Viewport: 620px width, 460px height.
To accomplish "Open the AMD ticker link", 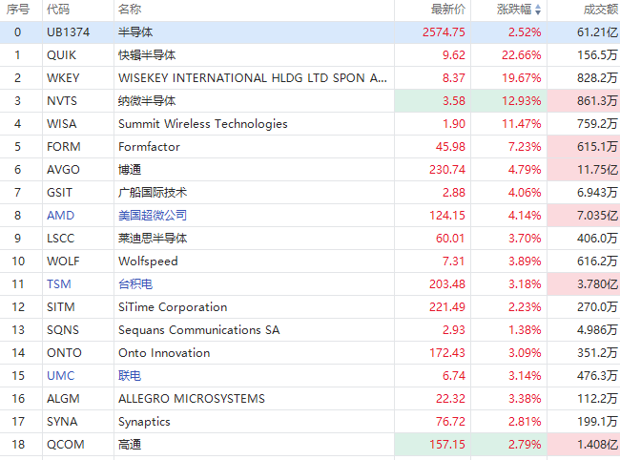I will coord(60,216).
